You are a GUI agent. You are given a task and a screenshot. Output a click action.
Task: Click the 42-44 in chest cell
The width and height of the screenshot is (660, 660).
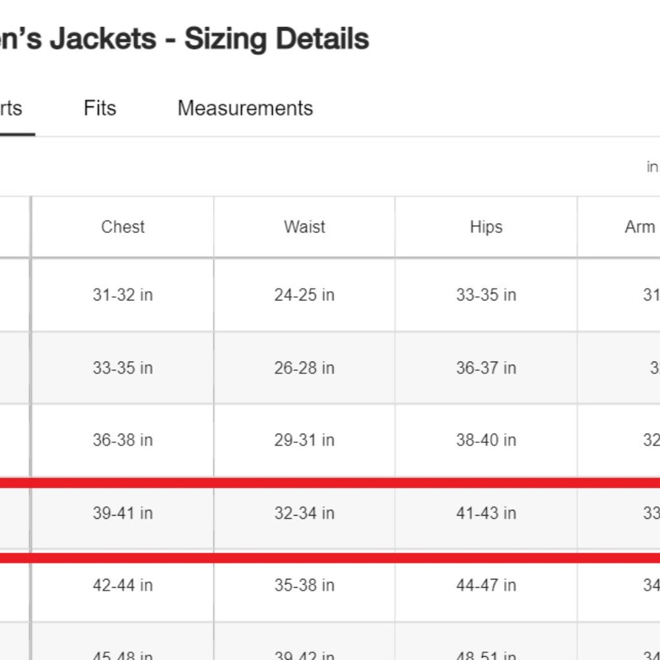123,585
